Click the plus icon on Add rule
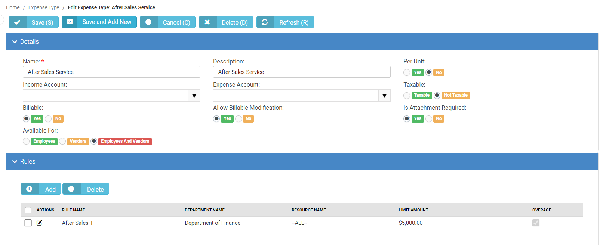 coord(29,189)
